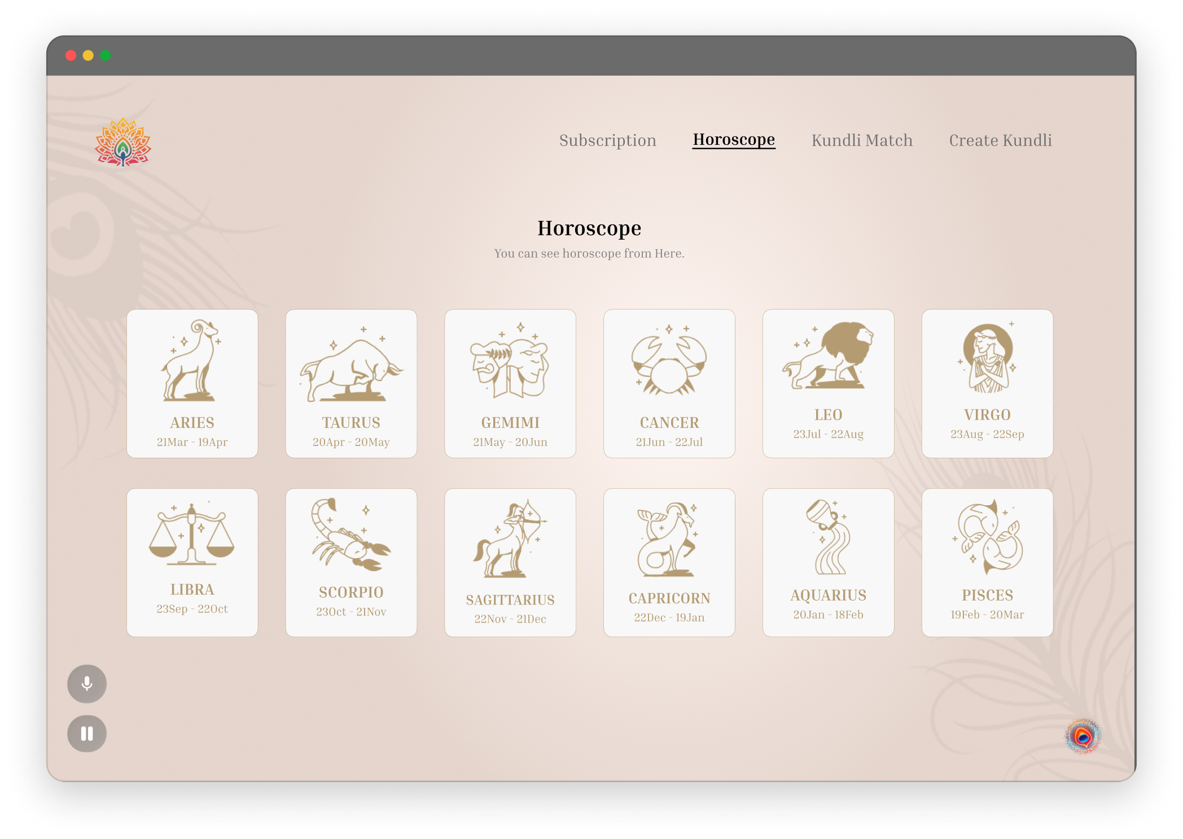Select the Capricorn zodiac card
This screenshot has height=839, width=1183.
point(669,561)
